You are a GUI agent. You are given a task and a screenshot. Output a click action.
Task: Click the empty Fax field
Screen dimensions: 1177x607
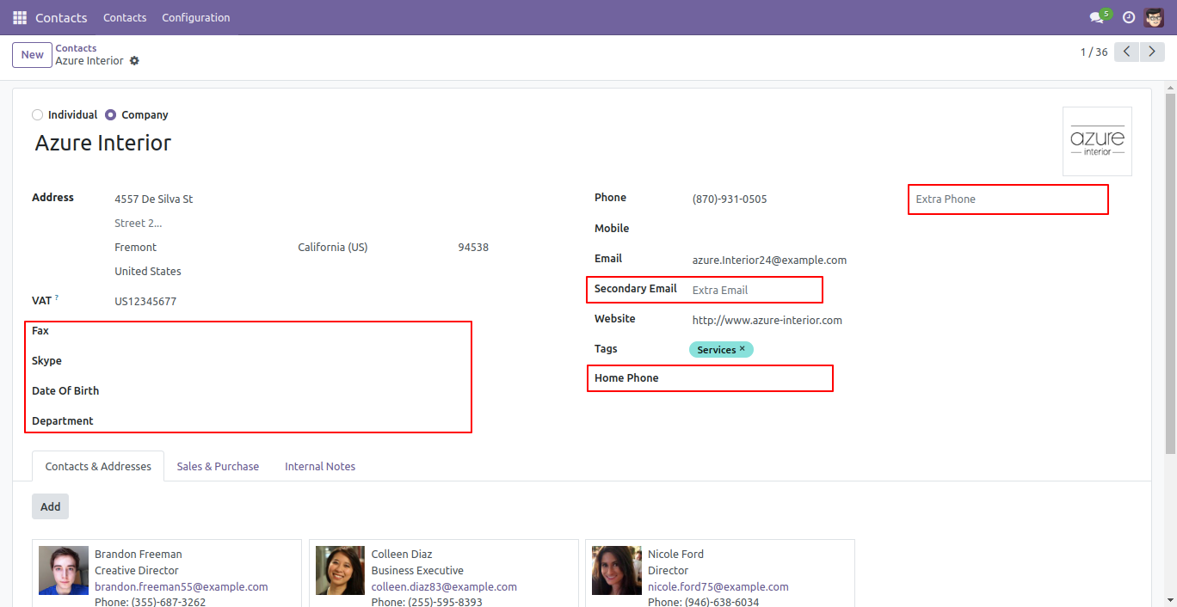[x=293, y=331]
